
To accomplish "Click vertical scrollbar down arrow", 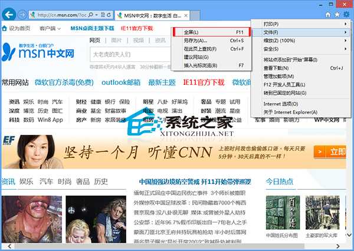I will [x=349, y=235].
